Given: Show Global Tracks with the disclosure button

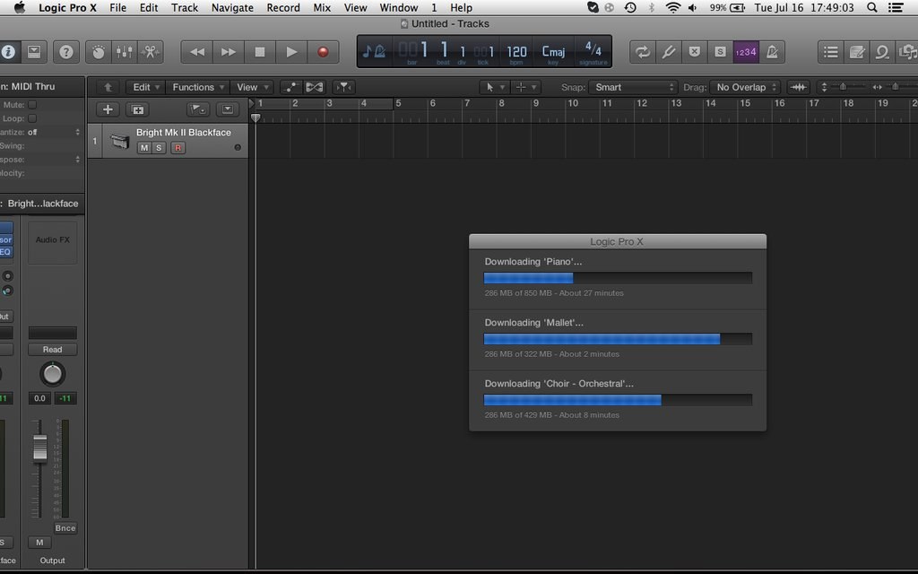Looking at the screenshot, I should (228, 109).
